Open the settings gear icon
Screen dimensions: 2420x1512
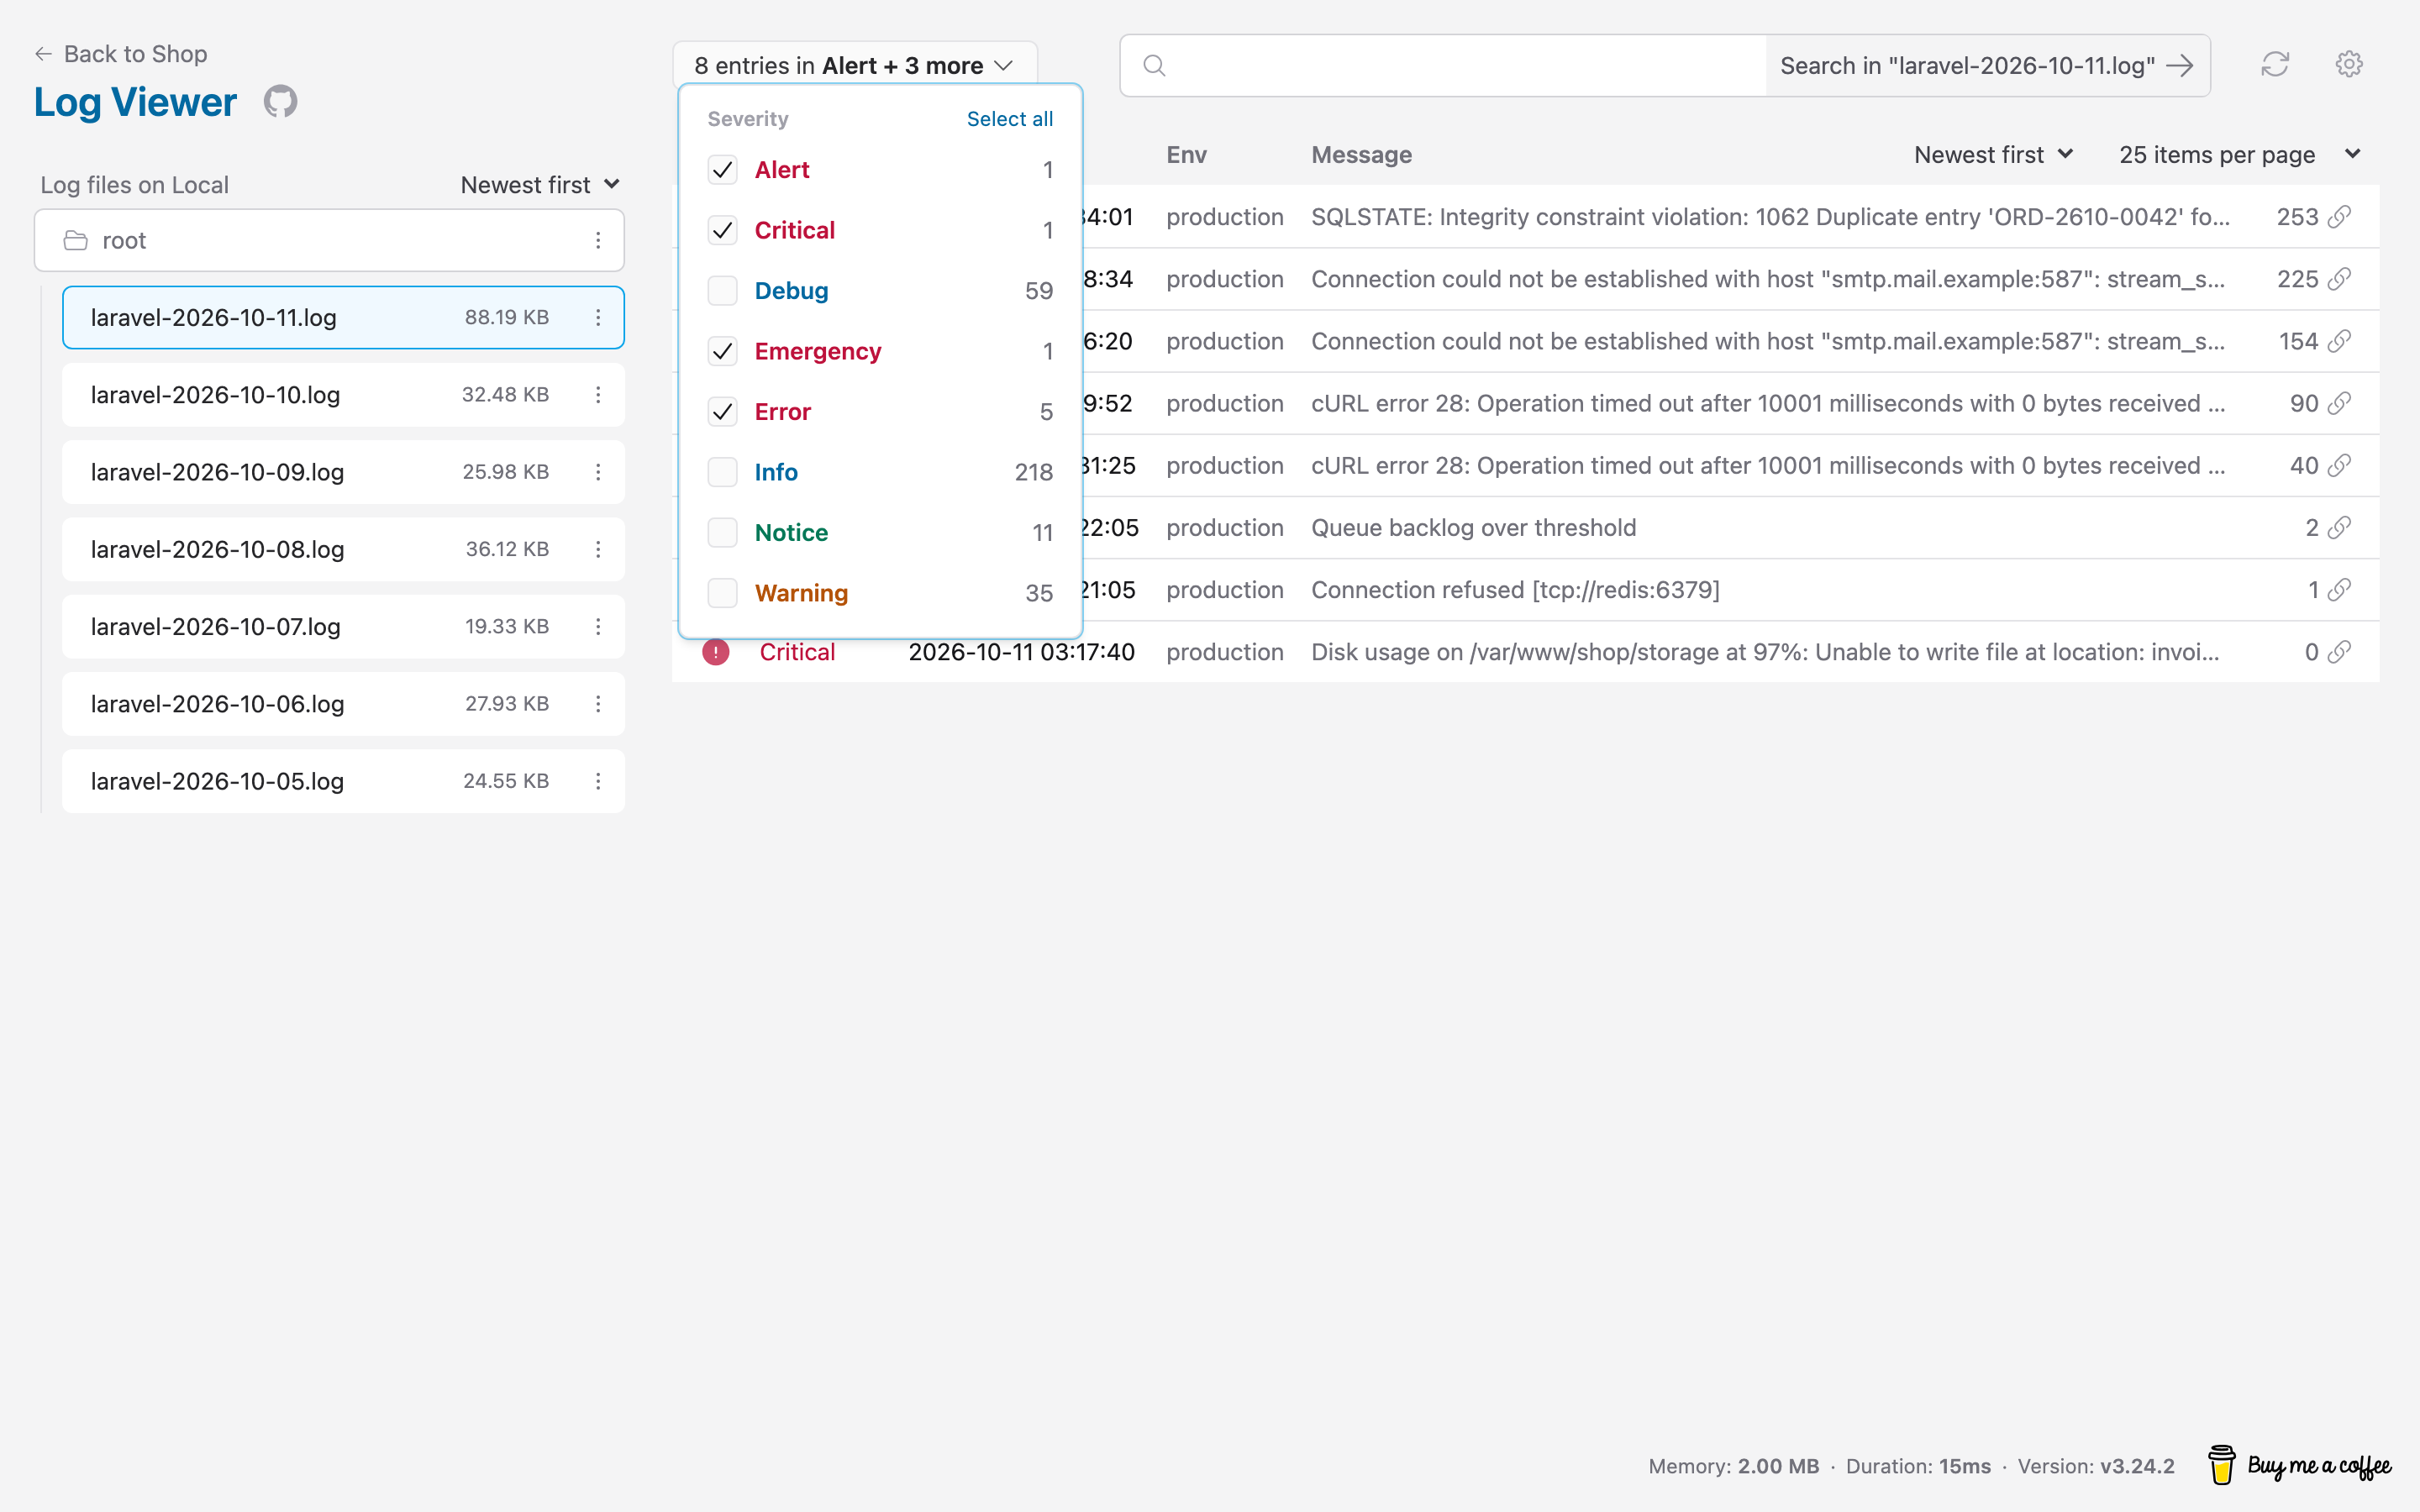tap(2349, 65)
